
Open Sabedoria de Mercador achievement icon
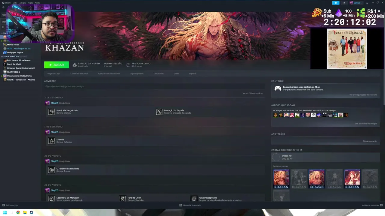[x=51, y=199]
